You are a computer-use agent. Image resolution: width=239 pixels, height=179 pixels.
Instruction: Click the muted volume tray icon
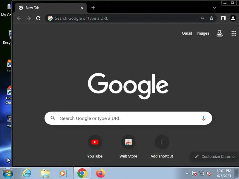tap(209, 173)
